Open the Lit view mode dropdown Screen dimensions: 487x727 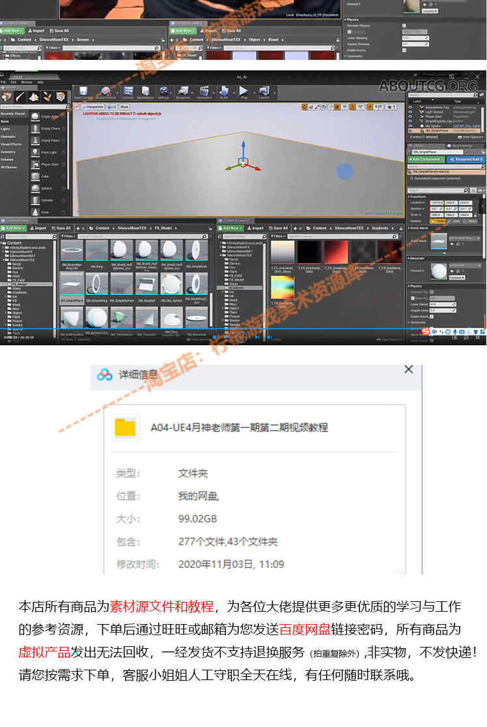(x=112, y=107)
